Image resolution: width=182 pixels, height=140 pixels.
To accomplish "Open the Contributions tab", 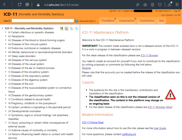I will (x=147, y=21).
